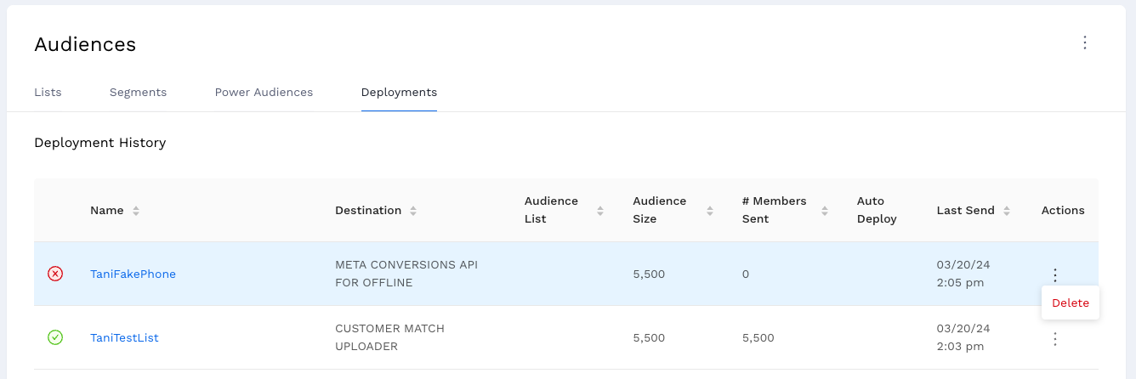The image size is (1136, 379).
Task: Open the TaniFakePhone deployment link
Action: pos(133,274)
